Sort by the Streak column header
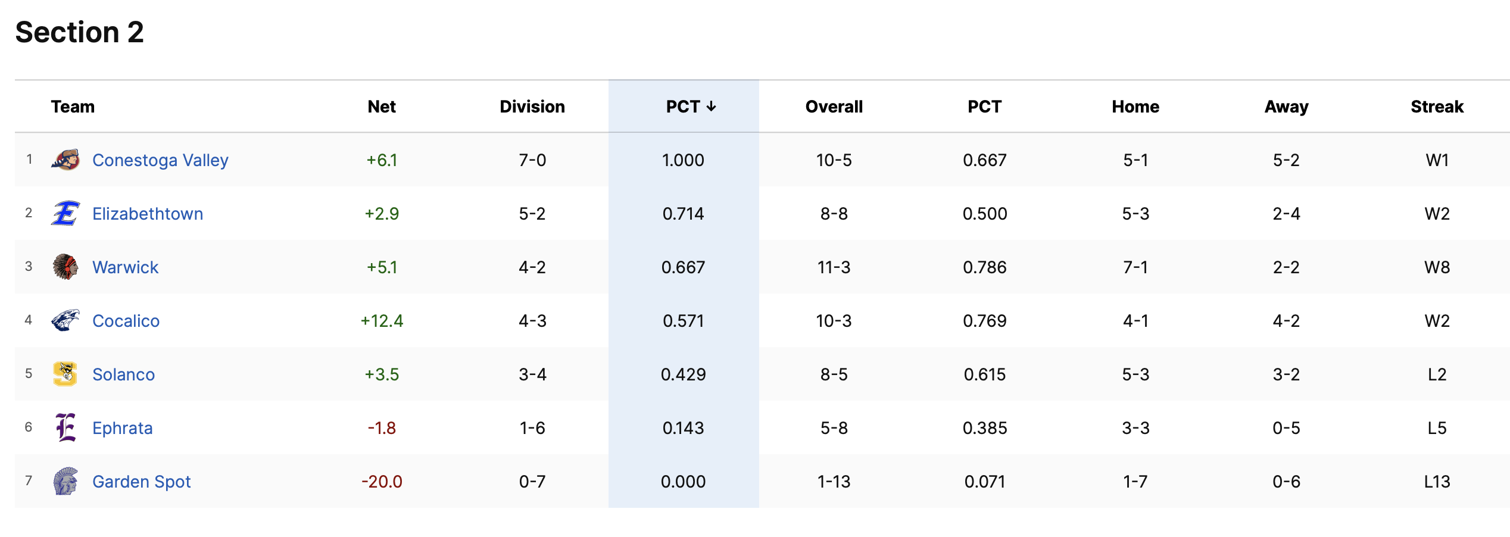1510x537 pixels. click(1437, 107)
